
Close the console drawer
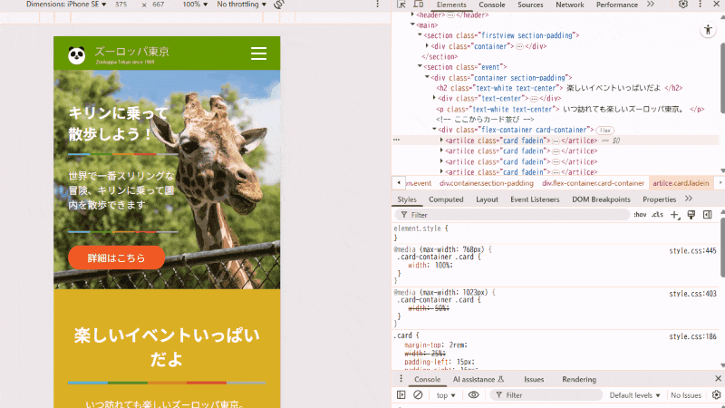pyautogui.click(x=718, y=378)
